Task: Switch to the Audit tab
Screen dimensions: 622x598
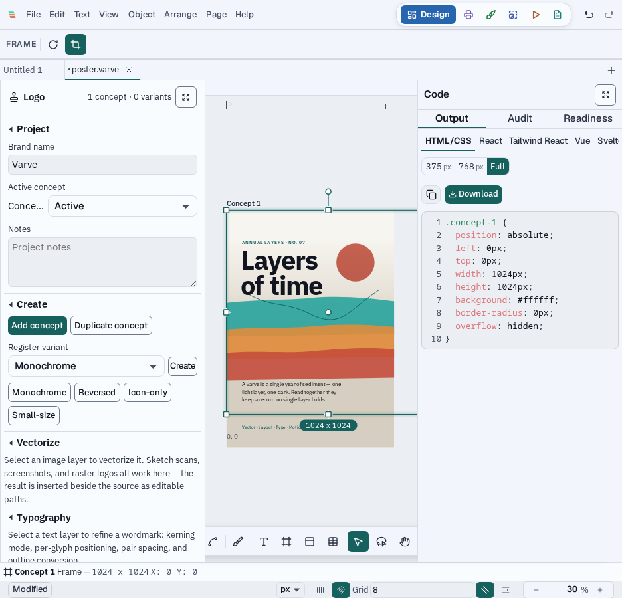Action: 520,118
